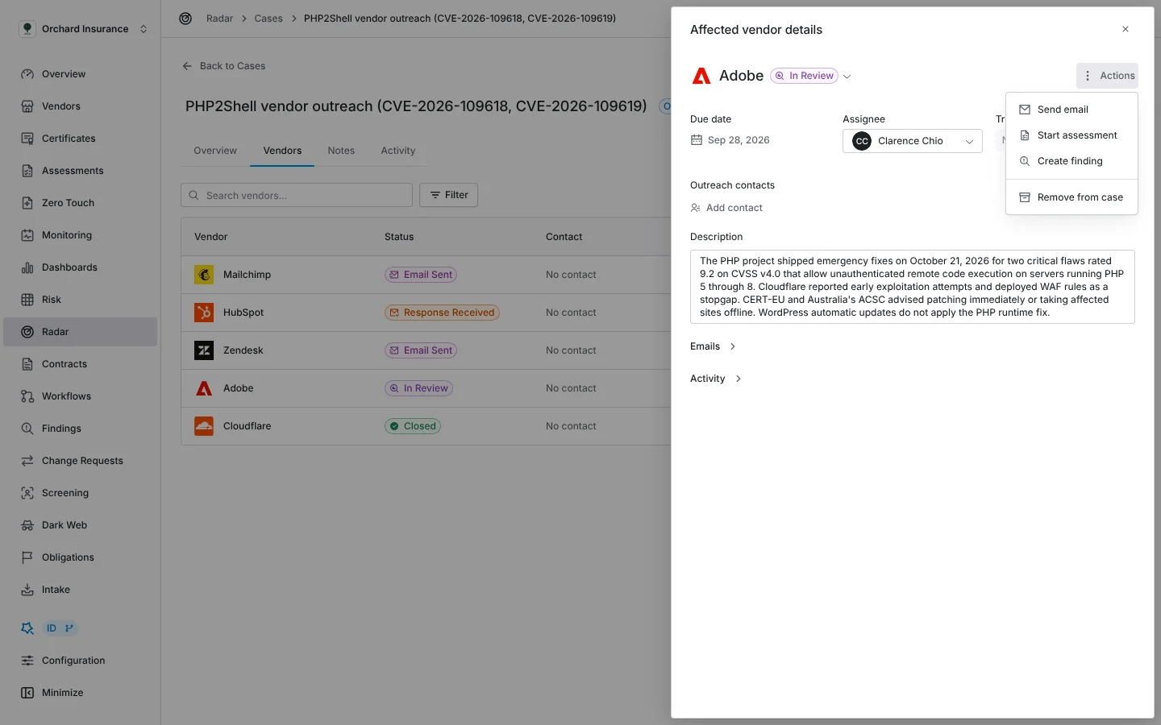Open the Activity tab of the case
The width and height of the screenshot is (1161, 725).
(x=398, y=151)
